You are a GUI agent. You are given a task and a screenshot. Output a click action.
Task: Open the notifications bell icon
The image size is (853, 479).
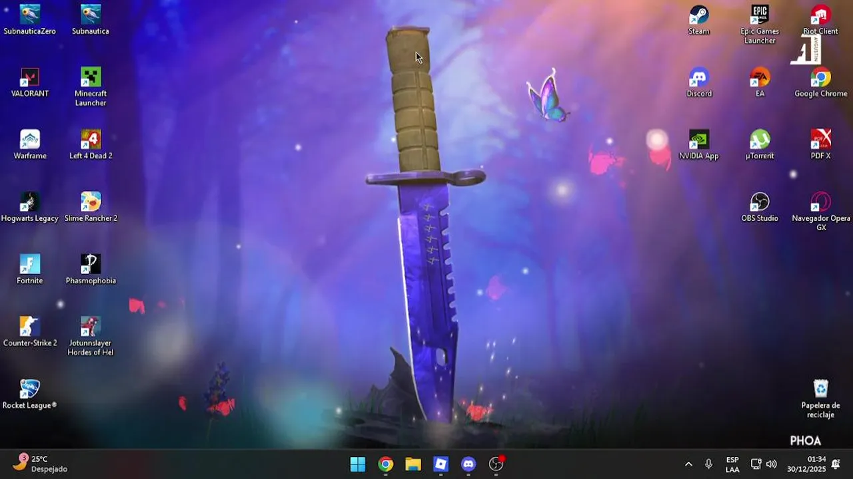(x=836, y=464)
